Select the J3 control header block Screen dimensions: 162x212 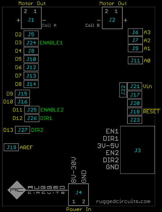tap(138, 150)
